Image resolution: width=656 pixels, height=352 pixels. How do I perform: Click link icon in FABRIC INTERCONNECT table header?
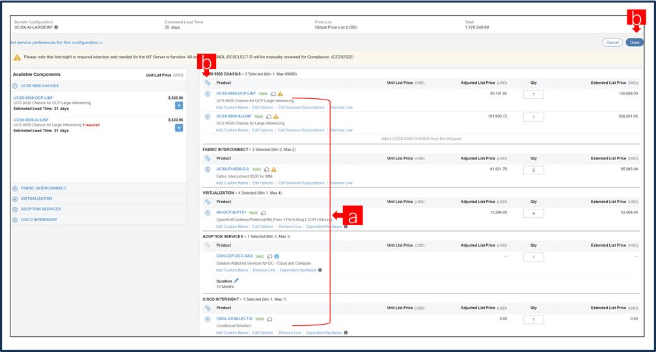coord(208,159)
